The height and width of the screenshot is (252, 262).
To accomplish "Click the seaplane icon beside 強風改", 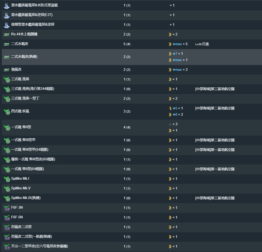I will 7,70.
